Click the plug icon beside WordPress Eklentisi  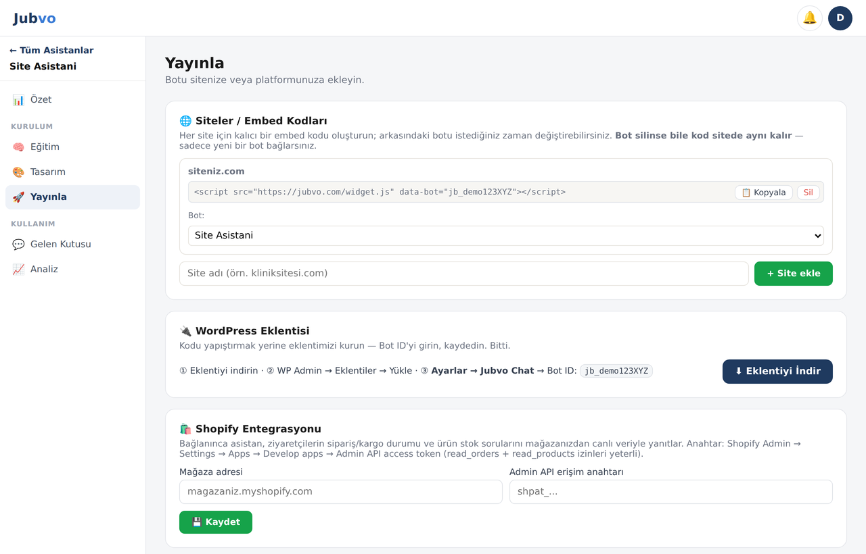pyautogui.click(x=185, y=331)
